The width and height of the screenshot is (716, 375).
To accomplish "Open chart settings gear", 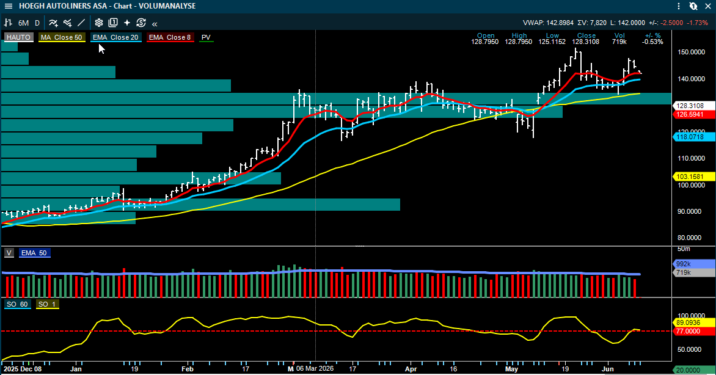I will point(98,23).
